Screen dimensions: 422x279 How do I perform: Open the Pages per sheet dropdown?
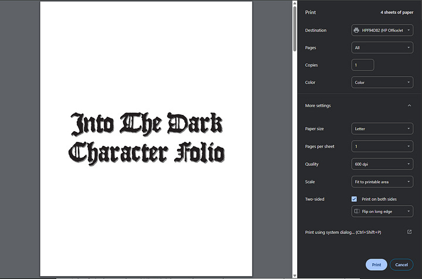click(382, 147)
